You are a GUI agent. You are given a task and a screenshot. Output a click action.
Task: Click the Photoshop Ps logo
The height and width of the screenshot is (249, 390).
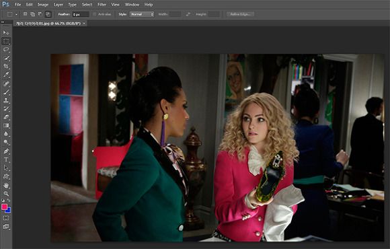tap(5, 4)
